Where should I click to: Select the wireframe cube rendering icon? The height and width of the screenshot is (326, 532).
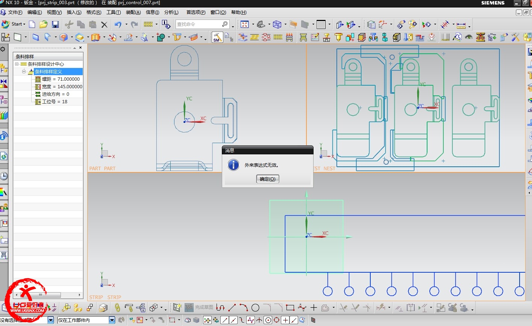[277, 24]
